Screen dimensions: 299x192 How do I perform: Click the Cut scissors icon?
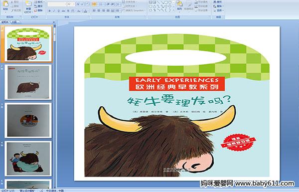[12, 2]
